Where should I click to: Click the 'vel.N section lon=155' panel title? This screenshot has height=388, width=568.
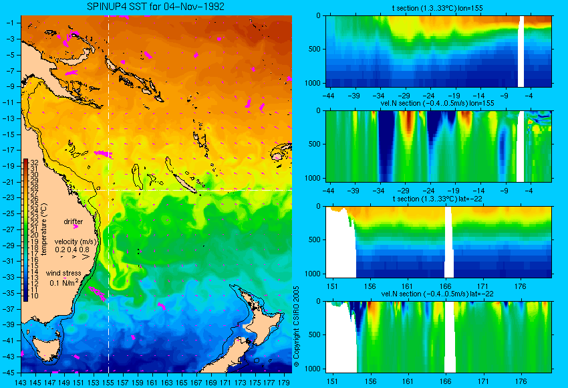tap(437, 103)
